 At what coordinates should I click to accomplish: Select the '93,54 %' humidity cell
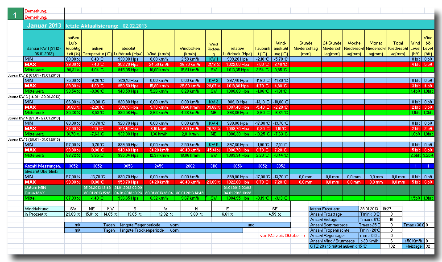pyautogui.click(x=73, y=91)
